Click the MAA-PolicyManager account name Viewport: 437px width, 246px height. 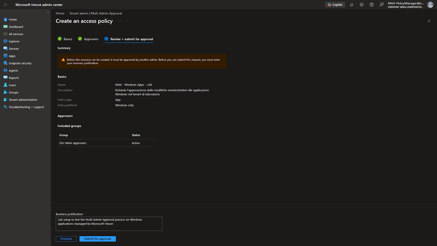[406, 3]
